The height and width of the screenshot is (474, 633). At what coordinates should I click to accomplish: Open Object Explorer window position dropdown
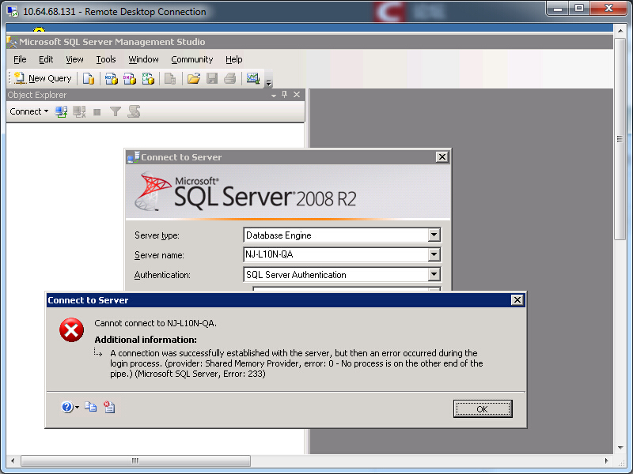pyautogui.click(x=274, y=95)
